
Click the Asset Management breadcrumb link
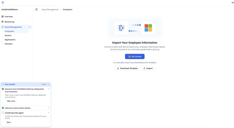50,10
